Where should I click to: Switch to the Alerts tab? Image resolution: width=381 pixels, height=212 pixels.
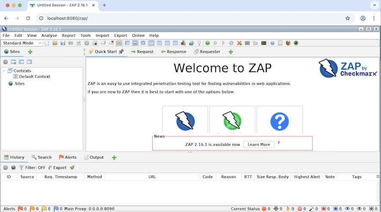(x=67, y=158)
